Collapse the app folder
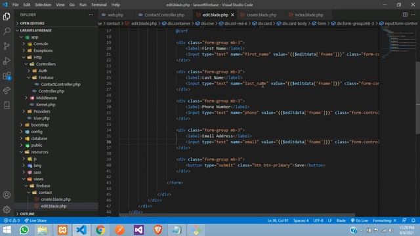This screenshot has height=236, width=420. click(35, 37)
